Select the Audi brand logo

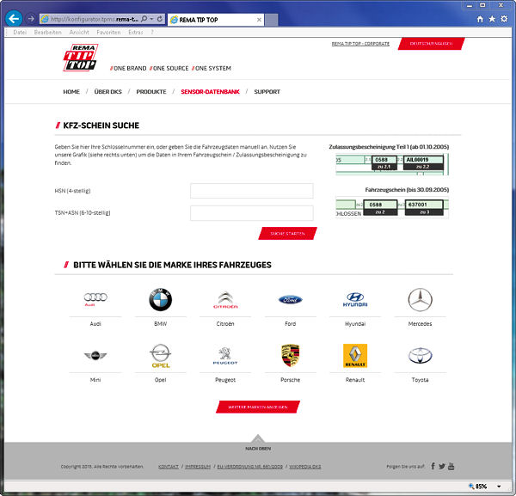95,299
